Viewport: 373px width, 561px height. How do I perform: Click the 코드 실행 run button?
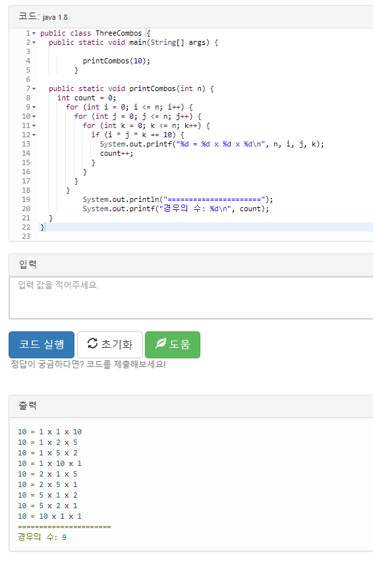(x=42, y=345)
